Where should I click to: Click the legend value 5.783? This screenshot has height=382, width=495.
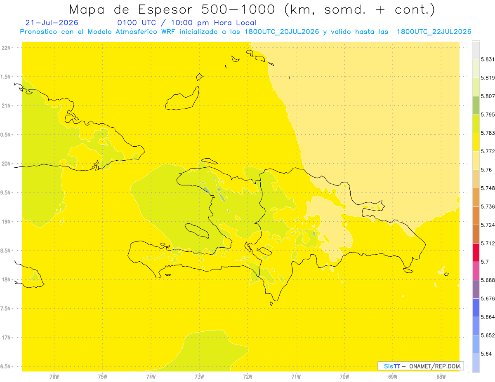pyautogui.click(x=488, y=133)
